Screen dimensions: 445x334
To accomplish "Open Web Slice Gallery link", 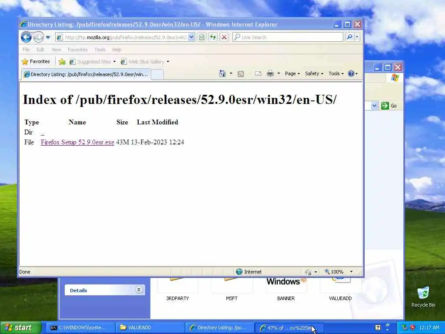I will pyautogui.click(x=145, y=62).
